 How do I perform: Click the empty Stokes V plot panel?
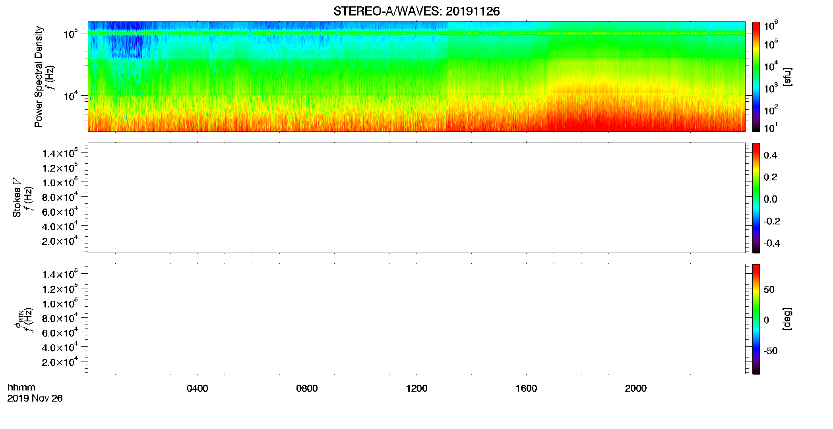[416, 198]
